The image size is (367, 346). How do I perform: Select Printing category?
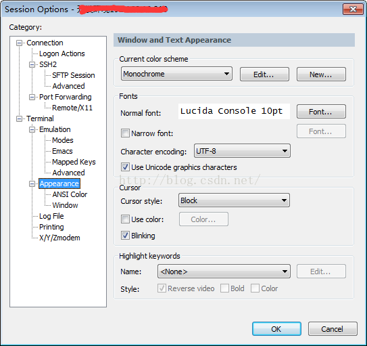[51, 227]
